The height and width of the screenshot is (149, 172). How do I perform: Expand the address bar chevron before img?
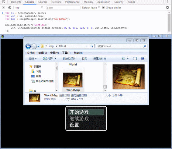(46, 46)
